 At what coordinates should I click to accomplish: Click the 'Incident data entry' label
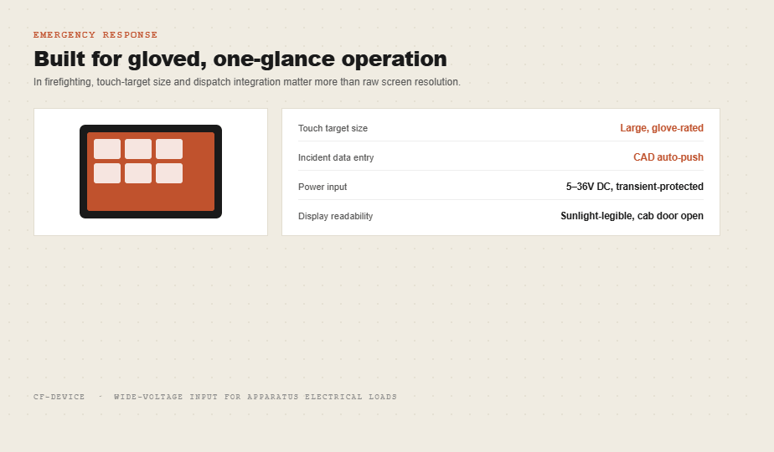click(336, 157)
